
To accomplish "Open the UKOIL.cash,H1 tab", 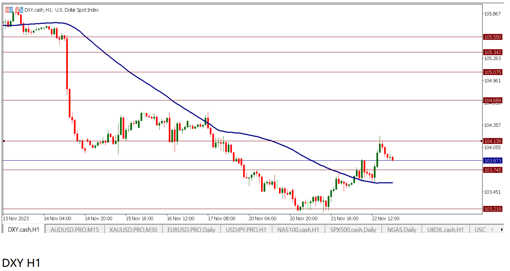I will tap(445, 230).
